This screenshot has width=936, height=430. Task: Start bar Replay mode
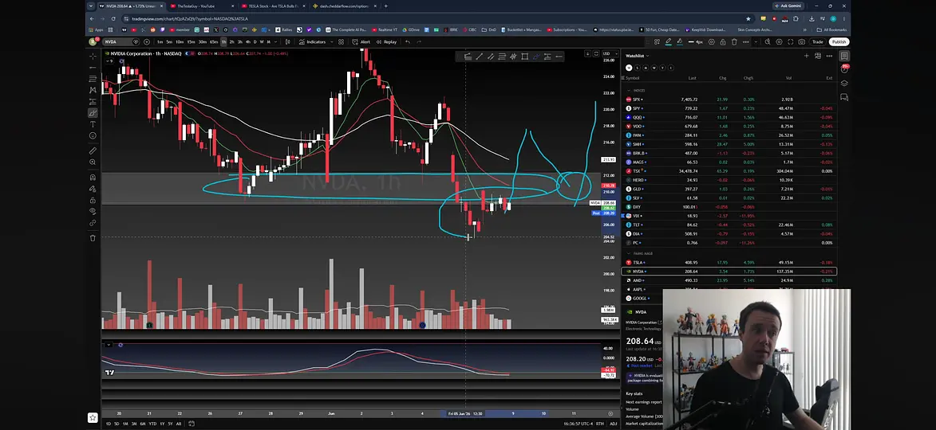tap(386, 41)
